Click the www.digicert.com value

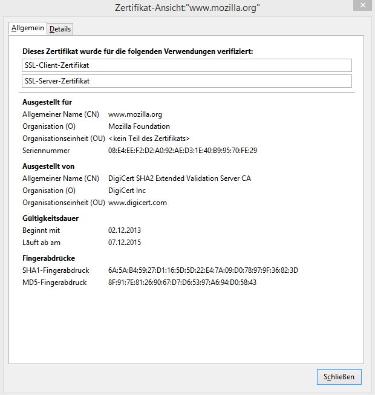pos(137,203)
